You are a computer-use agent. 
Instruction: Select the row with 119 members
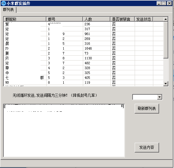(x=83, y=82)
